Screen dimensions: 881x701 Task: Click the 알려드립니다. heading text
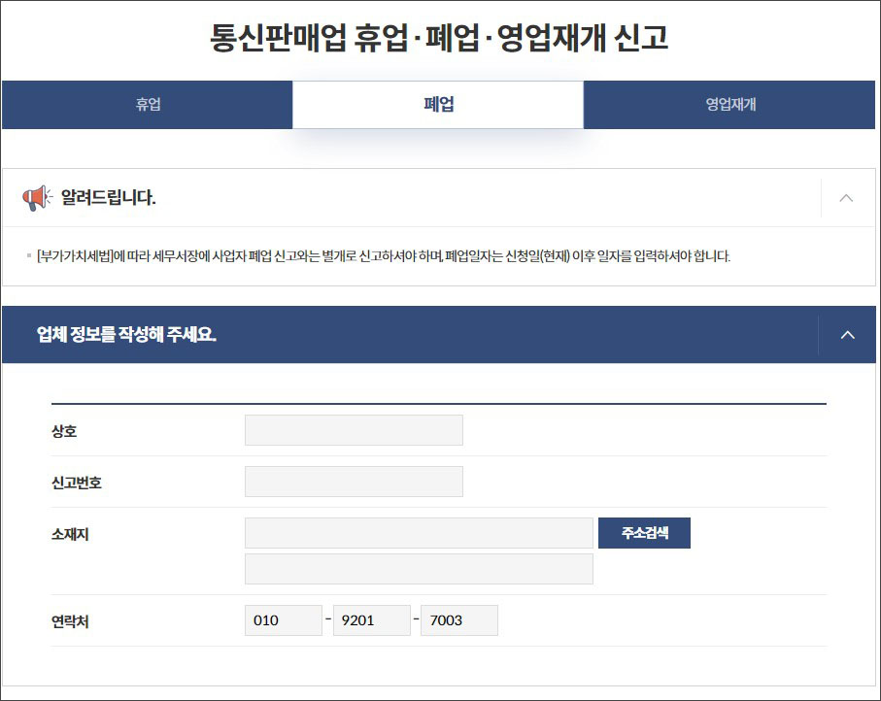pos(109,198)
